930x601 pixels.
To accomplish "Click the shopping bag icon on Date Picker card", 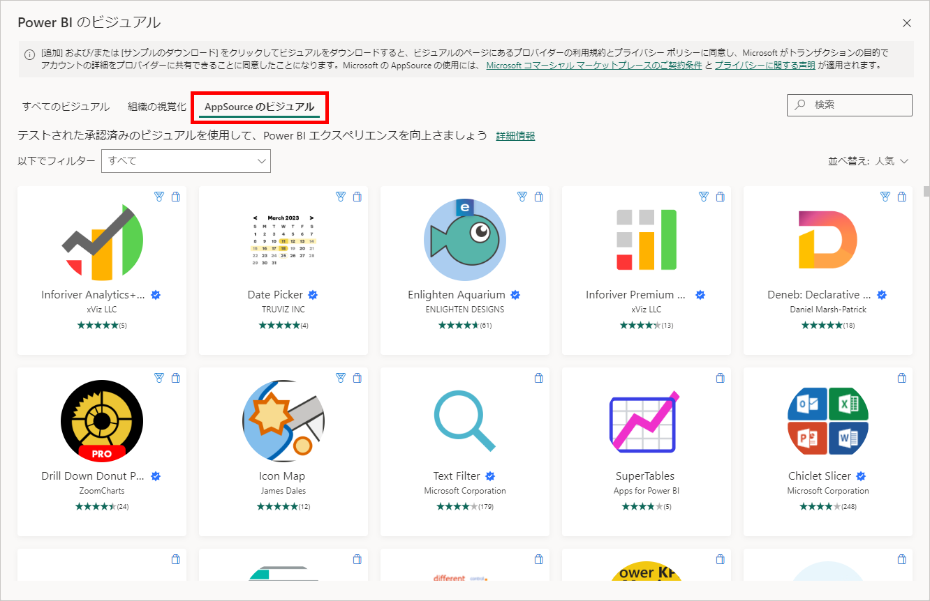I will (357, 197).
